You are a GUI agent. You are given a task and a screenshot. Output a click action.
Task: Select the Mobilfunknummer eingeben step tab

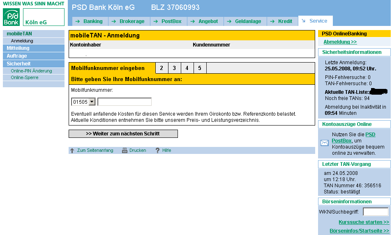112,68
